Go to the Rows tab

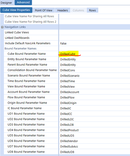click(92, 10)
